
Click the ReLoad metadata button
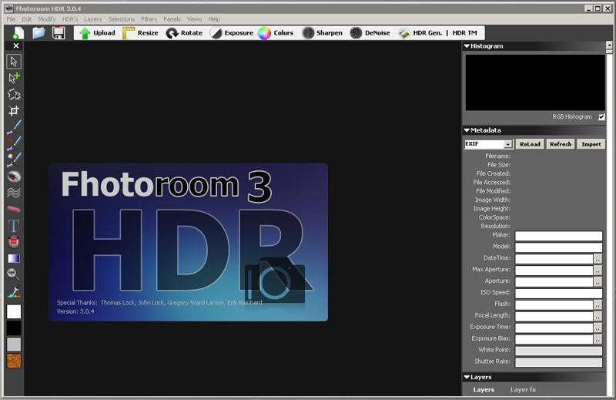[x=530, y=144]
